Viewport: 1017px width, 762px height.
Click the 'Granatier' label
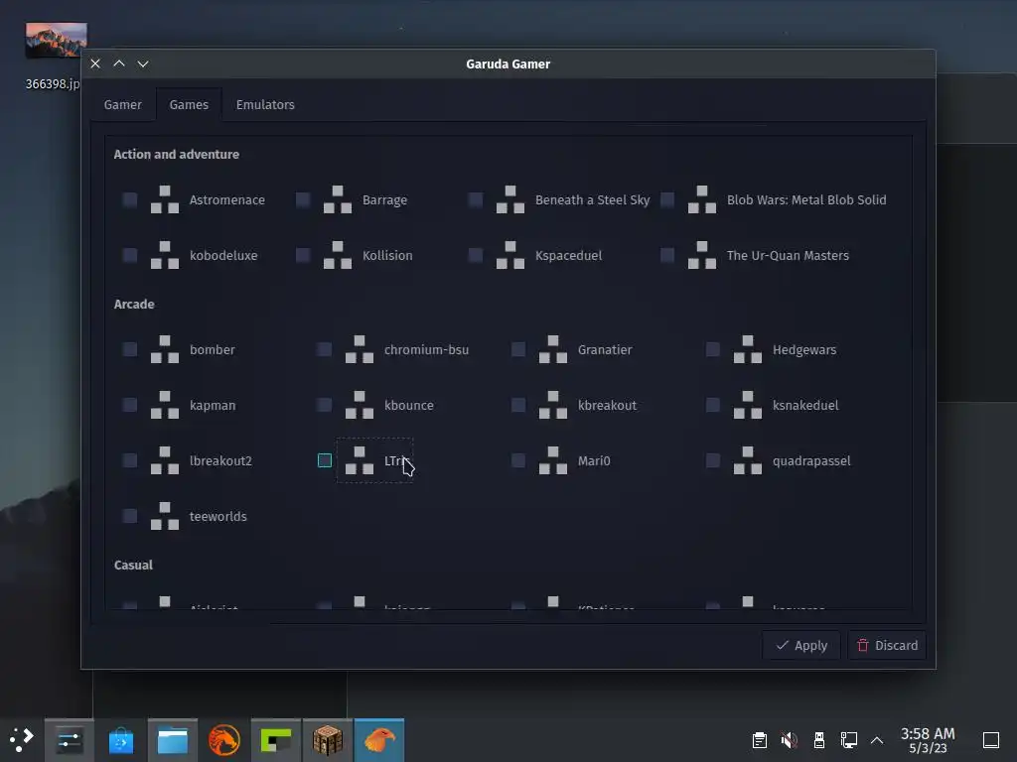coord(605,350)
